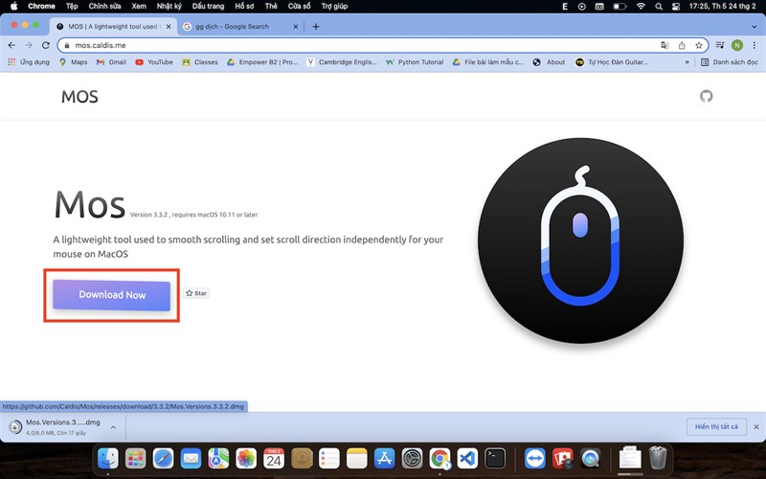Open the Maps bookmark

pos(74,62)
